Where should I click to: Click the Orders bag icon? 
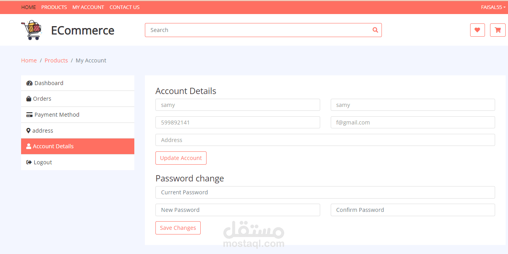[29, 99]
